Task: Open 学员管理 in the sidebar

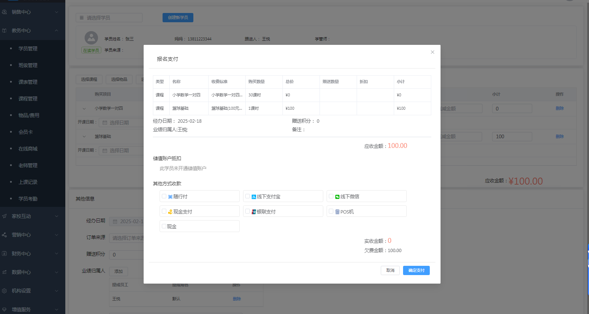Action: tap(28, 49)
